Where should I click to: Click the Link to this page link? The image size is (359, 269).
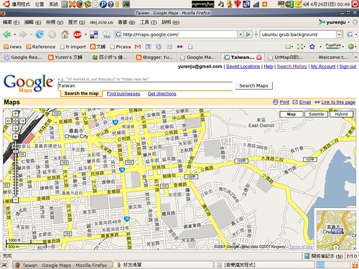[338, 102]
